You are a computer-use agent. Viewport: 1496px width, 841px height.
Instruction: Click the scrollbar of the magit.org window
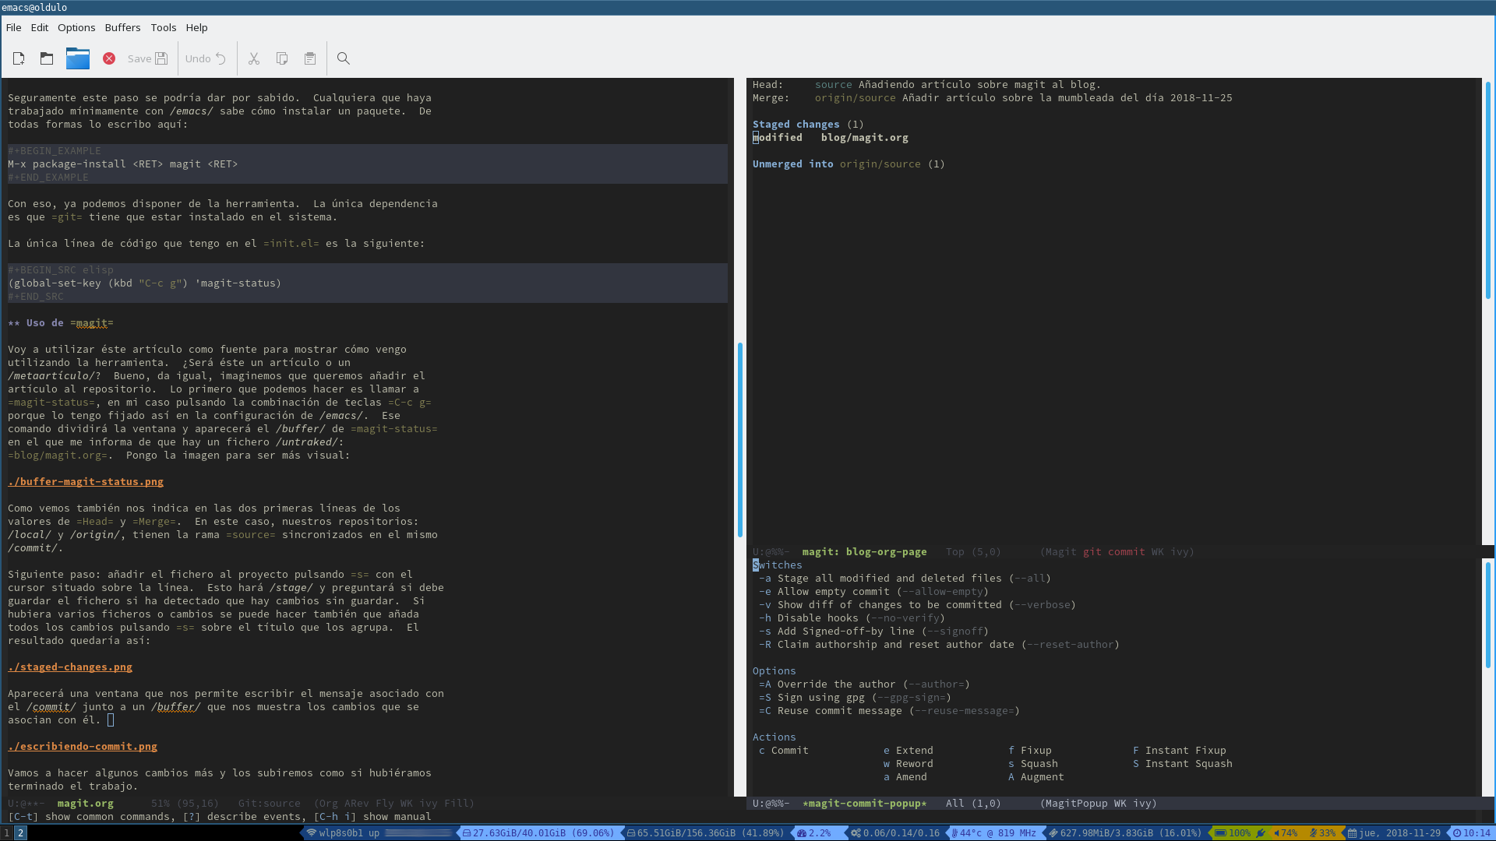point(739,439)
